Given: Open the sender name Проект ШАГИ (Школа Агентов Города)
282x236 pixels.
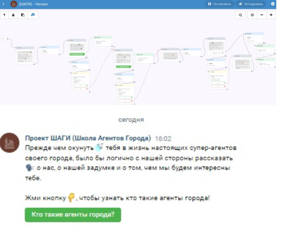Looking at the screenshot, I should (88, 138).
